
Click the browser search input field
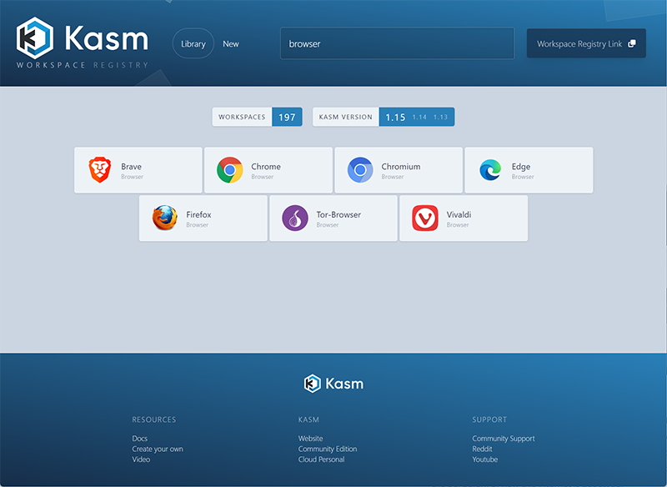click(396, 43)
